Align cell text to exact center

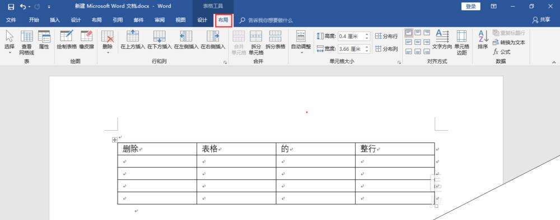click(418, 42)
